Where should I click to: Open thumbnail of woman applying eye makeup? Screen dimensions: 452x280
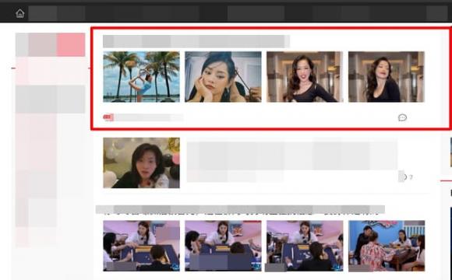click(x=223, y=77)
